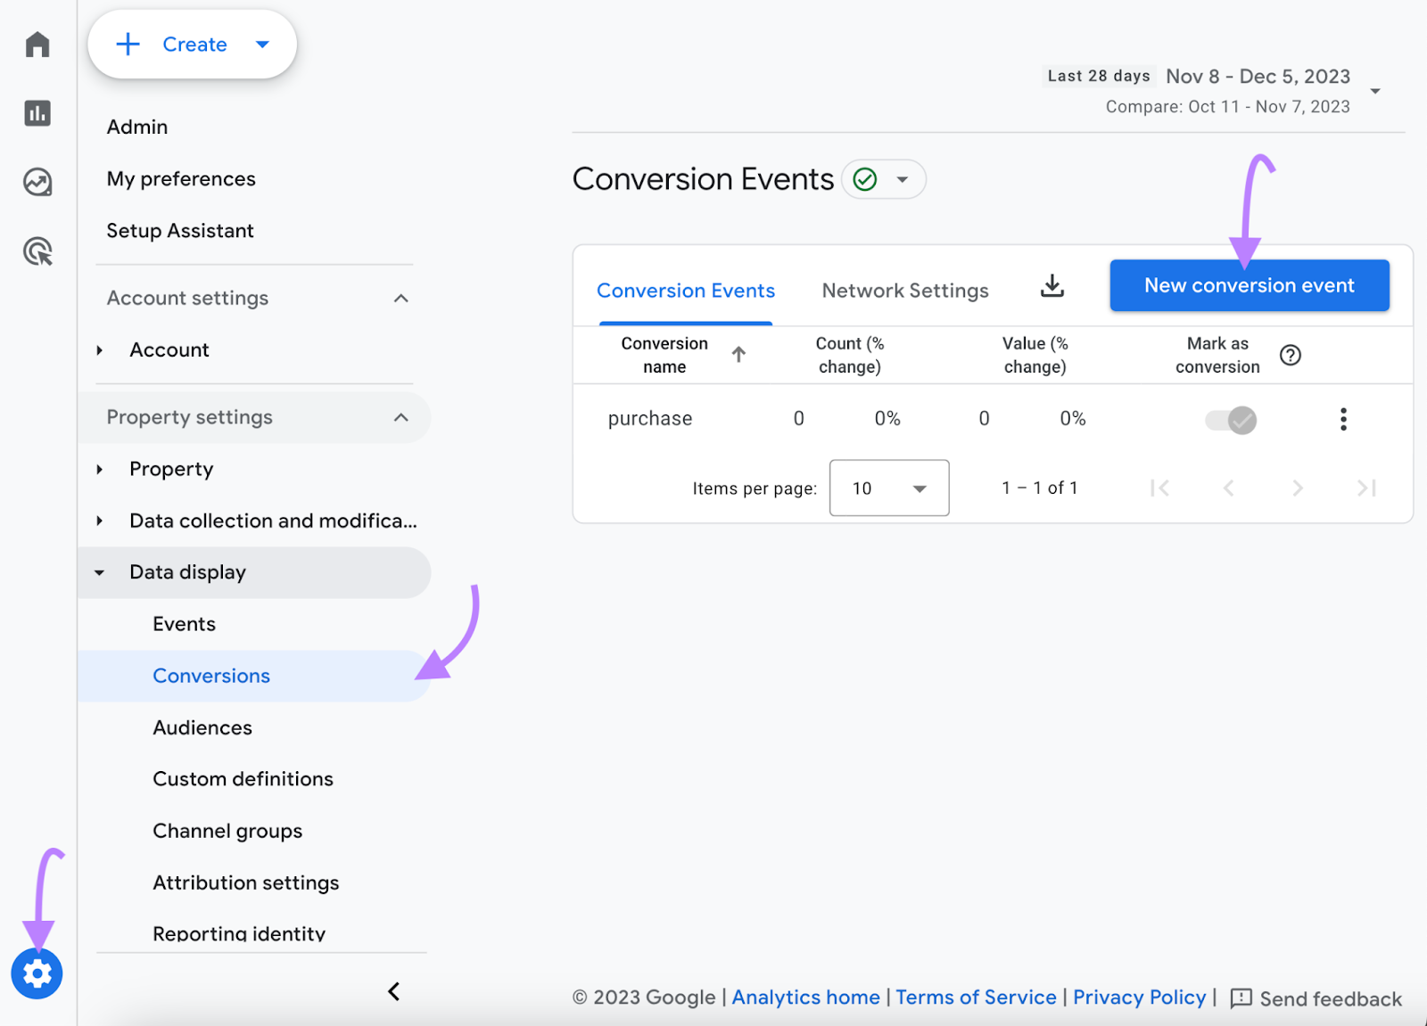This screenshot has width=1427, height=1026.
Task: Open the Reports icon in the left rail
Action: click(x=37, y=113)
